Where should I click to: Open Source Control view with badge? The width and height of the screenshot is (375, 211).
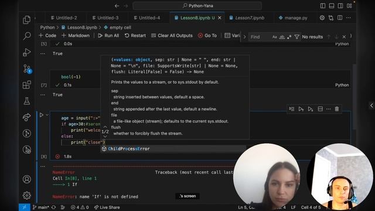click(x=27, y=69)
